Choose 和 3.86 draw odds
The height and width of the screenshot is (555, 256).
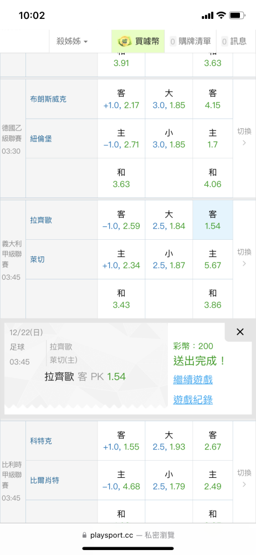[x=213, y=299]
